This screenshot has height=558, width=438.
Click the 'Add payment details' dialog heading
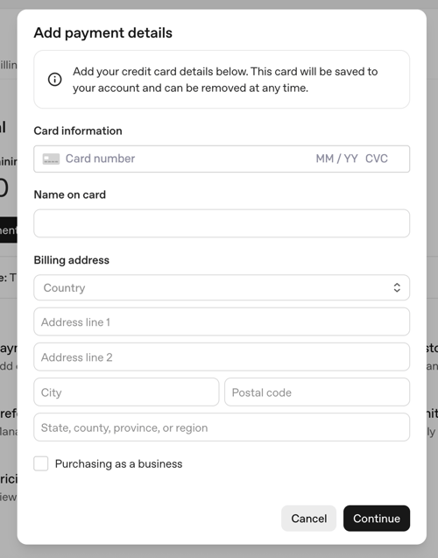pos(102,32)
